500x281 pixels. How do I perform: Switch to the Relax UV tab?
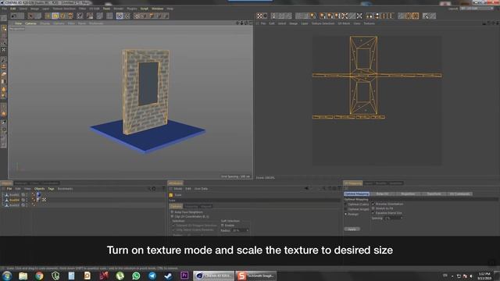(382, 194)
